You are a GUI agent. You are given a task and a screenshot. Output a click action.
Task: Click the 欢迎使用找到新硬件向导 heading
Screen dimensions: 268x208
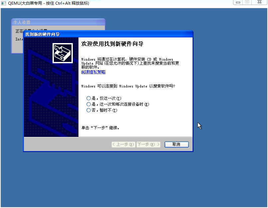tap(112, 44)
